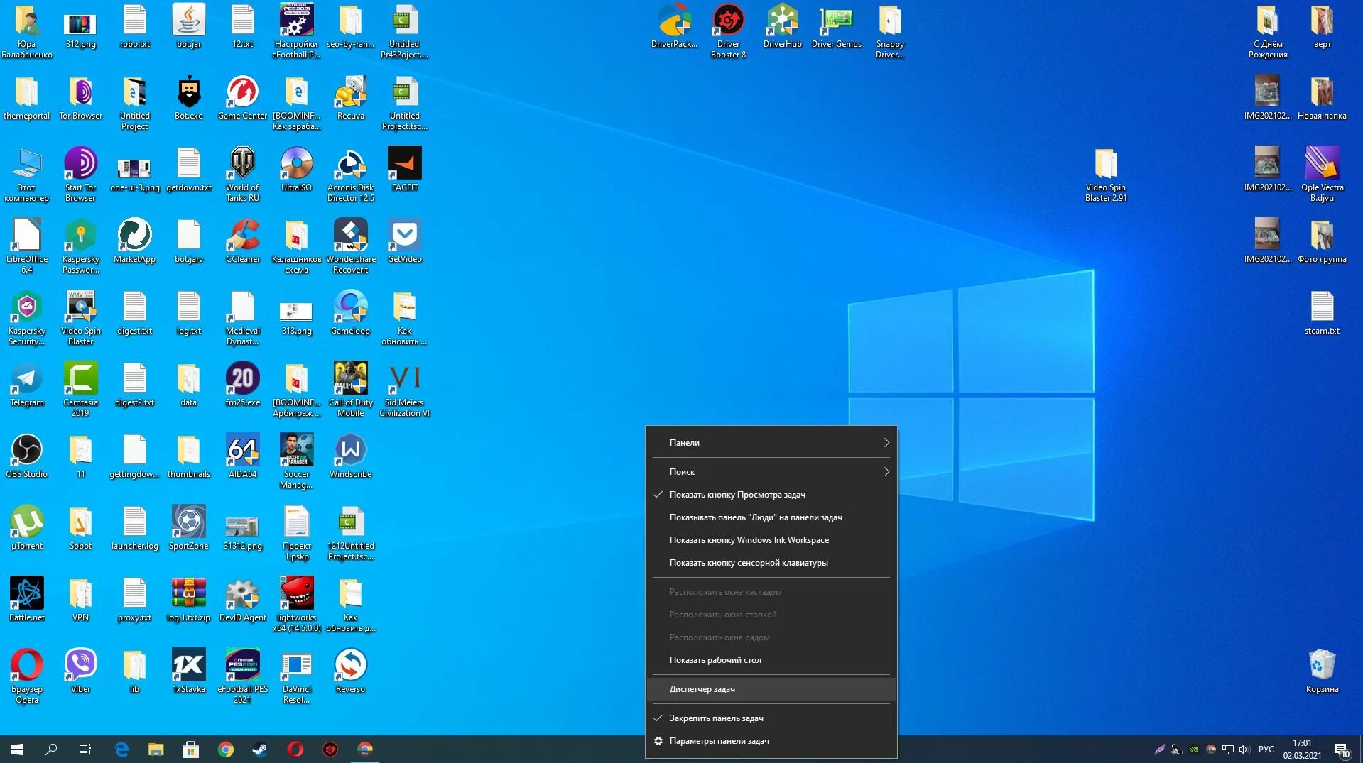Select the Telegram desktop icon
Viewport: 1363px width, 763px height.
click(27, 385)
